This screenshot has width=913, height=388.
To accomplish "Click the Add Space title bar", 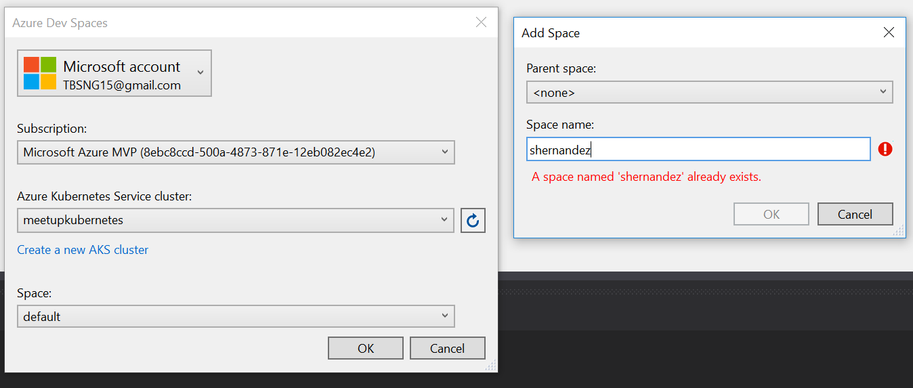I will [x=677, y=33].
